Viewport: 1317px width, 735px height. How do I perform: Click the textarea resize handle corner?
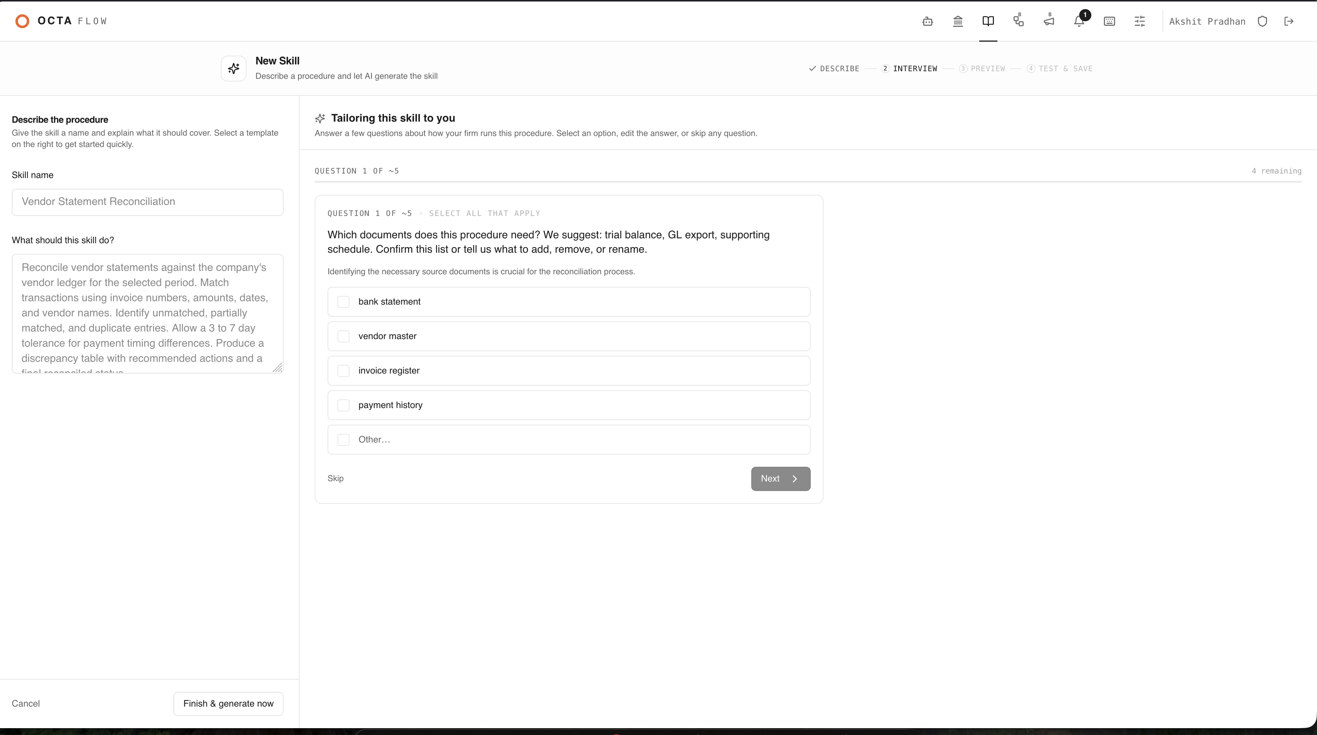coord(278,368)
